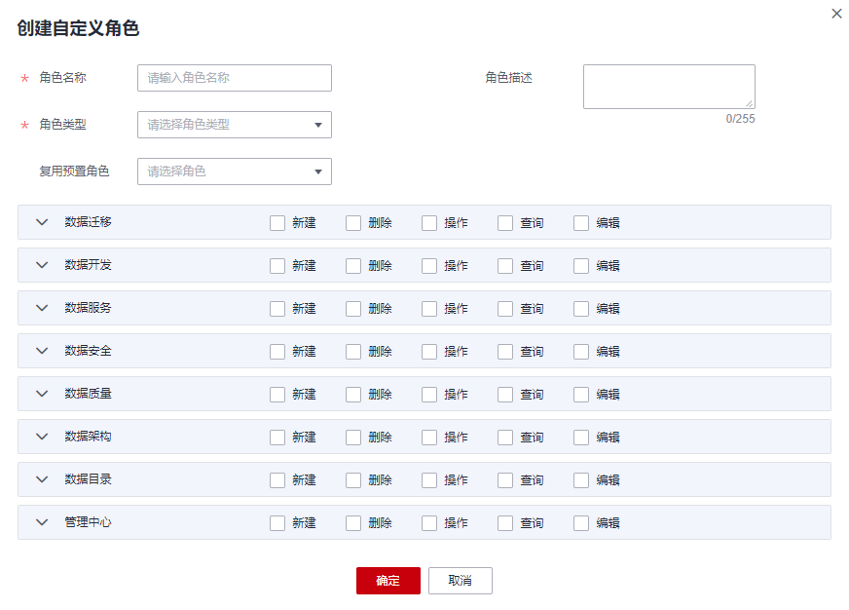
Task: Open the 角色类型 dropdown
Action: coord(235,125)
